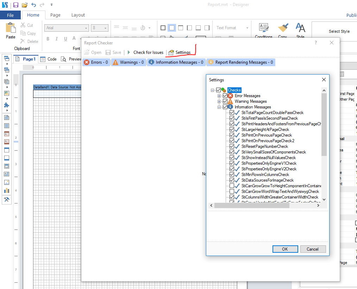Screen dimensions: 357x289
Task: Click the Save icon in the title bar
Action: pos(16,5)
